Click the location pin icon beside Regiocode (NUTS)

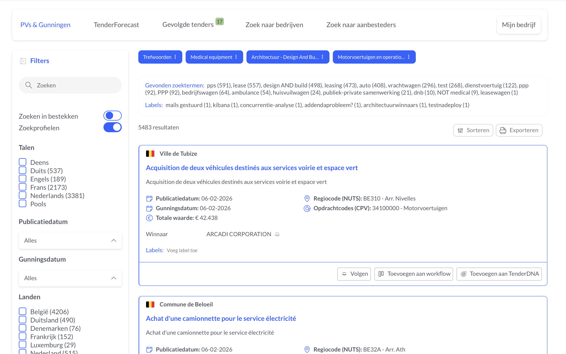point(307,198)
